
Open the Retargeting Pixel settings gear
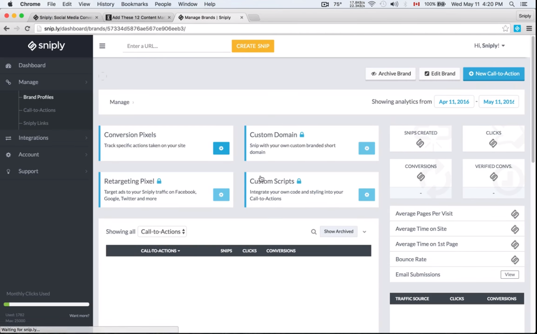(221, 195)
